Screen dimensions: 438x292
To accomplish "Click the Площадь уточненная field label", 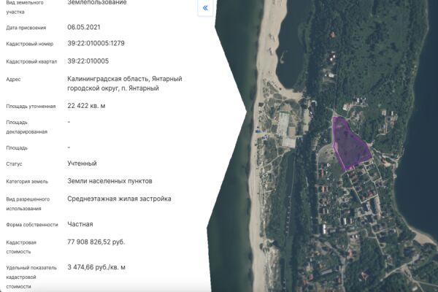I will [31, 106].
